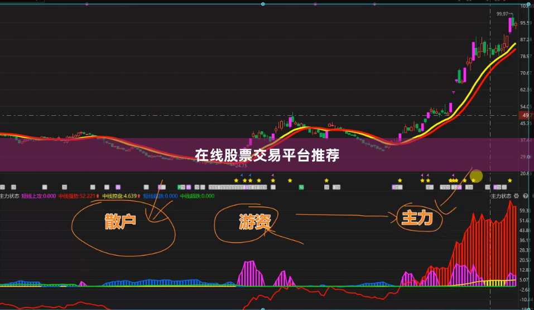Viewport: 534px width, 310px height.
Task: Select the 短线上攻:0.000 indicator value
Action: coord(39,196)
